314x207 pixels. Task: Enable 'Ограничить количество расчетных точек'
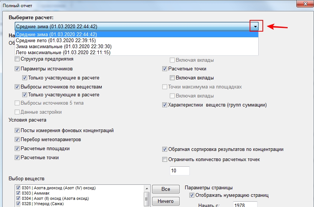coord(165,159)
